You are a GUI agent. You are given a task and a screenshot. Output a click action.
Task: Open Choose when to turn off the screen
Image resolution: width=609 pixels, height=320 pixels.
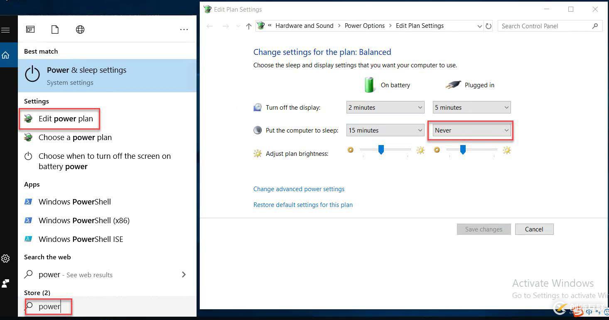coord(107,161)
